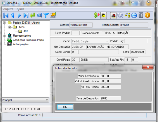Select the Itens folder node
Screen dimensions: 158x122
[22, 27]
